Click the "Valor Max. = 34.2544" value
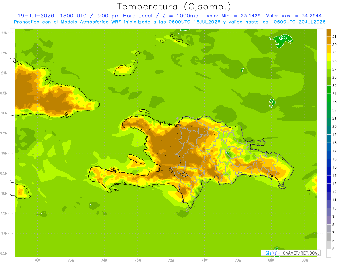342x264 pixels. [294, 16]
